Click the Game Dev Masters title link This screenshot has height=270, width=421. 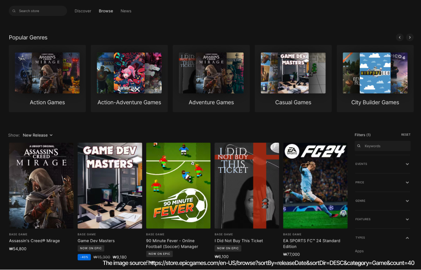tap(96, 241)
